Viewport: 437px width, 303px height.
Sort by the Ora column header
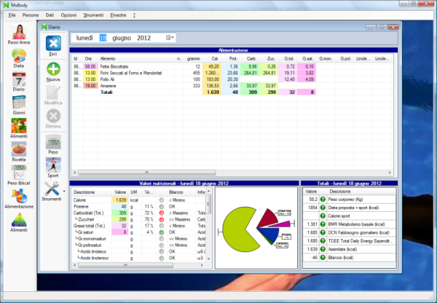click(90, 58)
